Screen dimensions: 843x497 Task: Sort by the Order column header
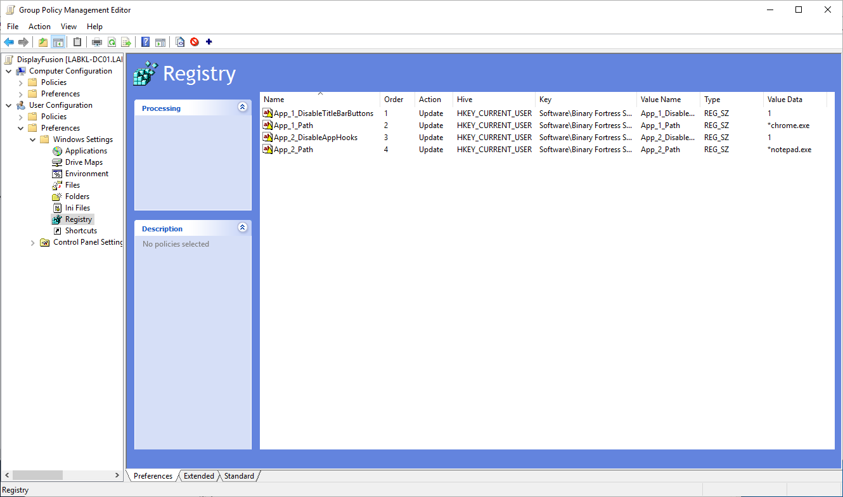point(397,100)
